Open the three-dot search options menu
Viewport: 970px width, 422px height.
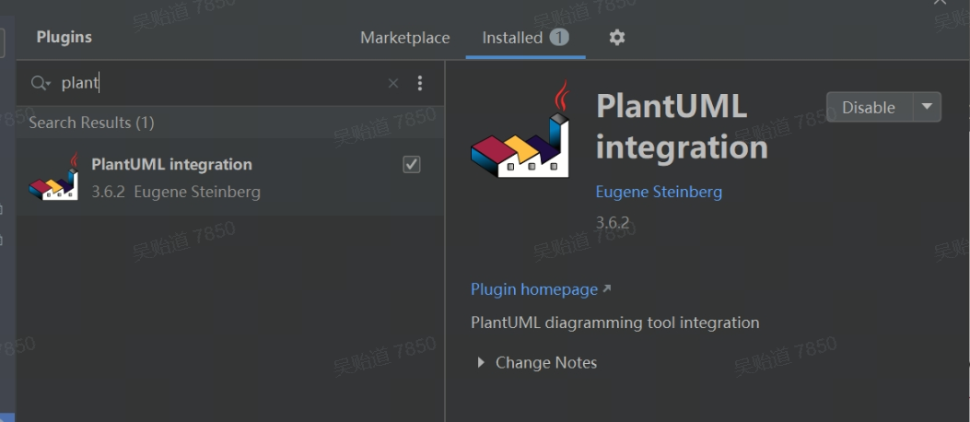[420, 83]
